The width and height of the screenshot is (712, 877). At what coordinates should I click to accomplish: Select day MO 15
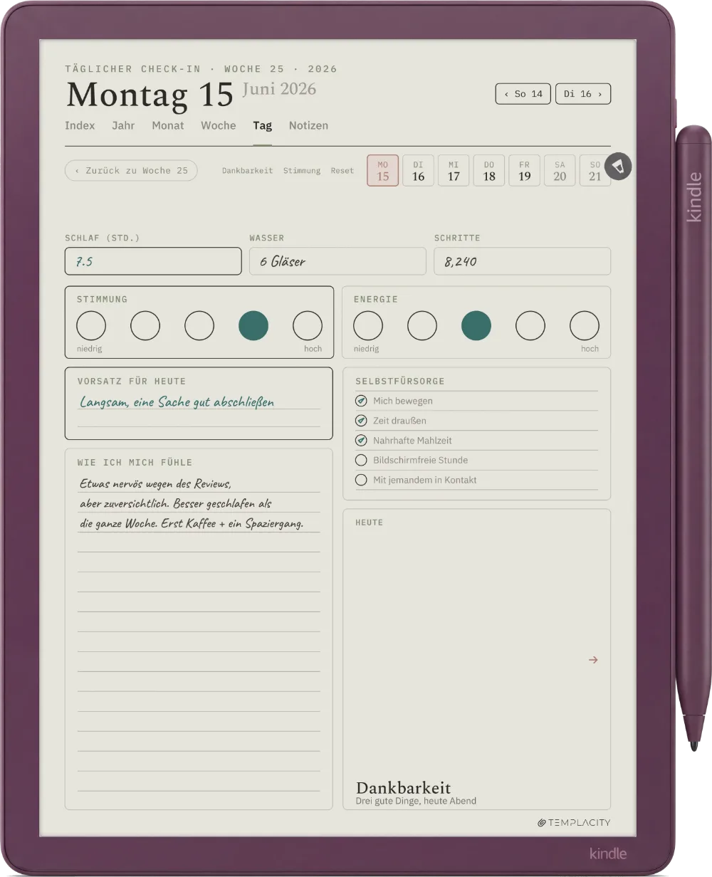pyautogui.click(x=383, y=171)
